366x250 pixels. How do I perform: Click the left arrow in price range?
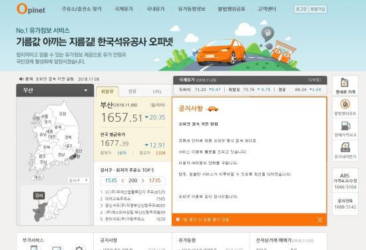click(122, 180)
